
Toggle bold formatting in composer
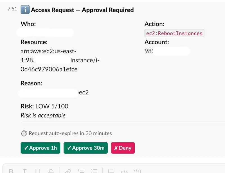[x=11, y=171]
